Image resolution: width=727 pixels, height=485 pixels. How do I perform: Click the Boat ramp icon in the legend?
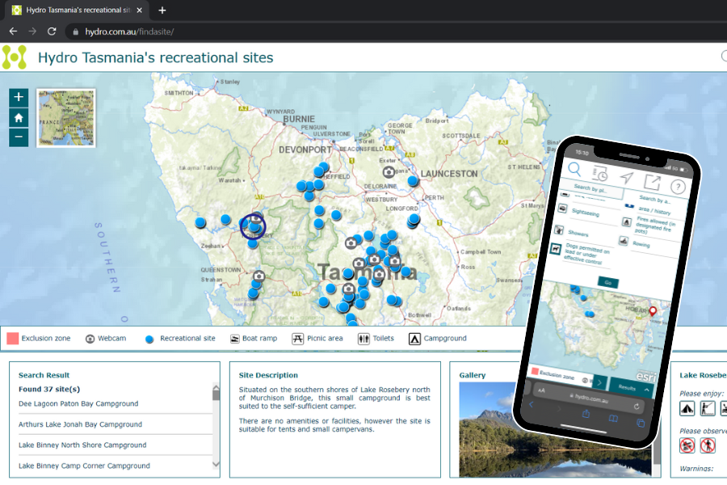tap(234, 339)
